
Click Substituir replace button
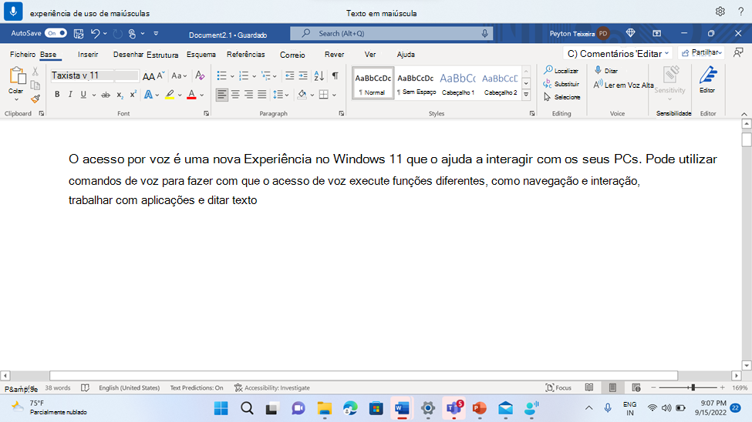(x=561, y=84)
